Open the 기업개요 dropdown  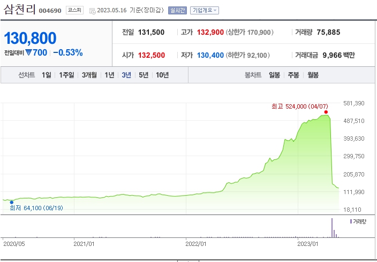[204, 10]
